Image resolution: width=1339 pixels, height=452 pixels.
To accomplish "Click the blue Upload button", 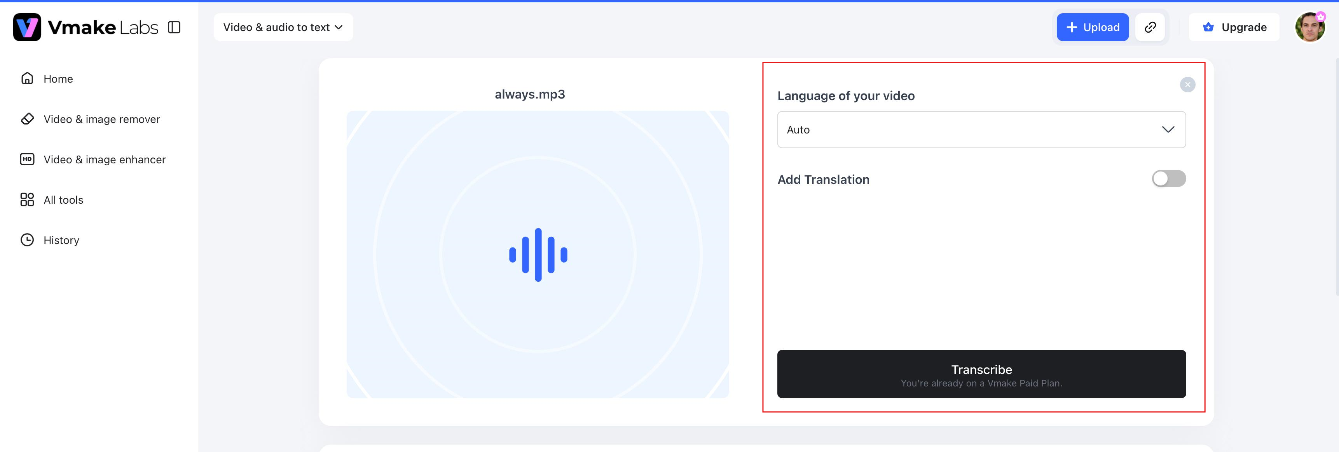I will point(1092,27).
